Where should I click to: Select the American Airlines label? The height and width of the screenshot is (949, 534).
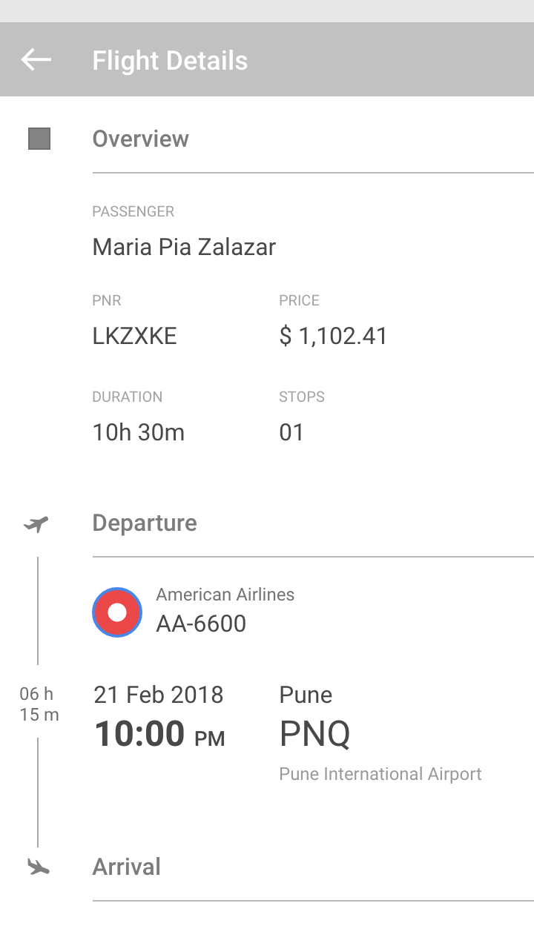(225, 595)
